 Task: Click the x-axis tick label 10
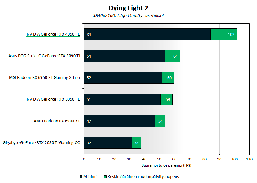(x=99, y=159)
